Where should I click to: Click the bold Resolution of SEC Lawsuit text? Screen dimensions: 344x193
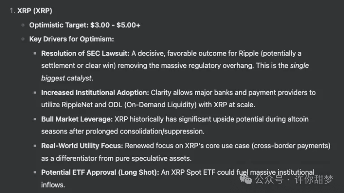tap(86, 54)
